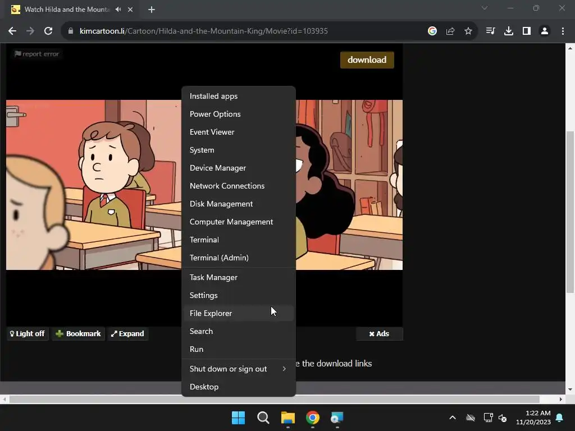575x431 pixels.
Task: Open Power Options from menu
Action: point(239,114)
